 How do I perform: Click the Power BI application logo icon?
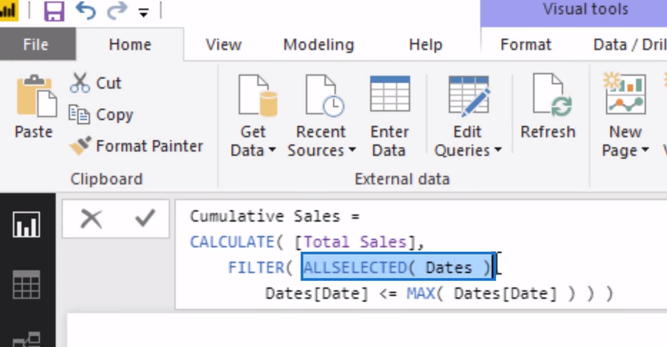pos(9,10)
